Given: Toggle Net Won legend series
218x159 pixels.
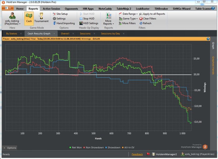Looking at the screenshot, I should click(x=75, y=147).
